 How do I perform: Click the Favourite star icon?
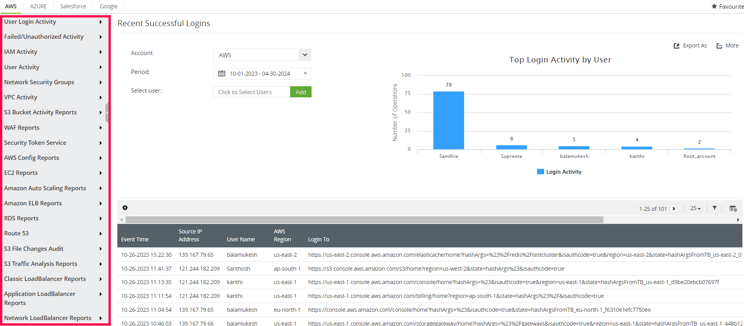coord(714,6)
